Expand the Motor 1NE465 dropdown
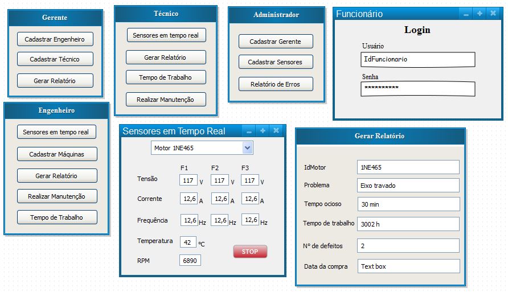508x292 pixels. 247,148
